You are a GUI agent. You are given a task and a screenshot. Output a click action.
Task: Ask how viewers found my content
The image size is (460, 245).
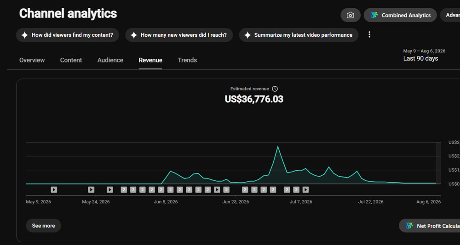pyautogui.click(x=68, y=35)
